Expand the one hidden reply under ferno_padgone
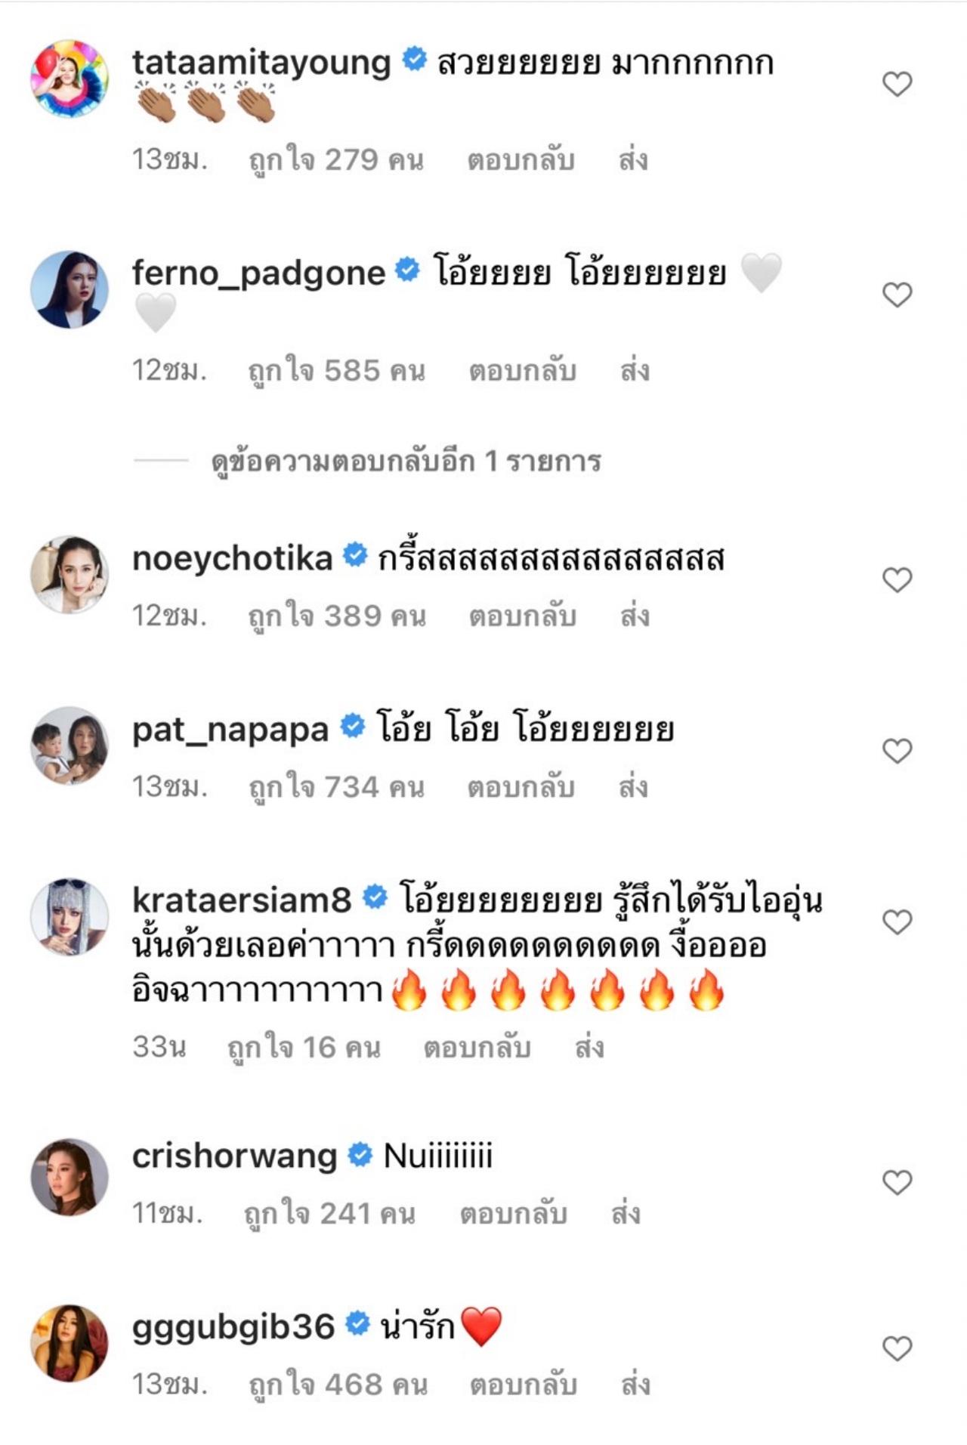Image resolution: width=967 pixels, height=1445 pixels. tap(406, 461)
